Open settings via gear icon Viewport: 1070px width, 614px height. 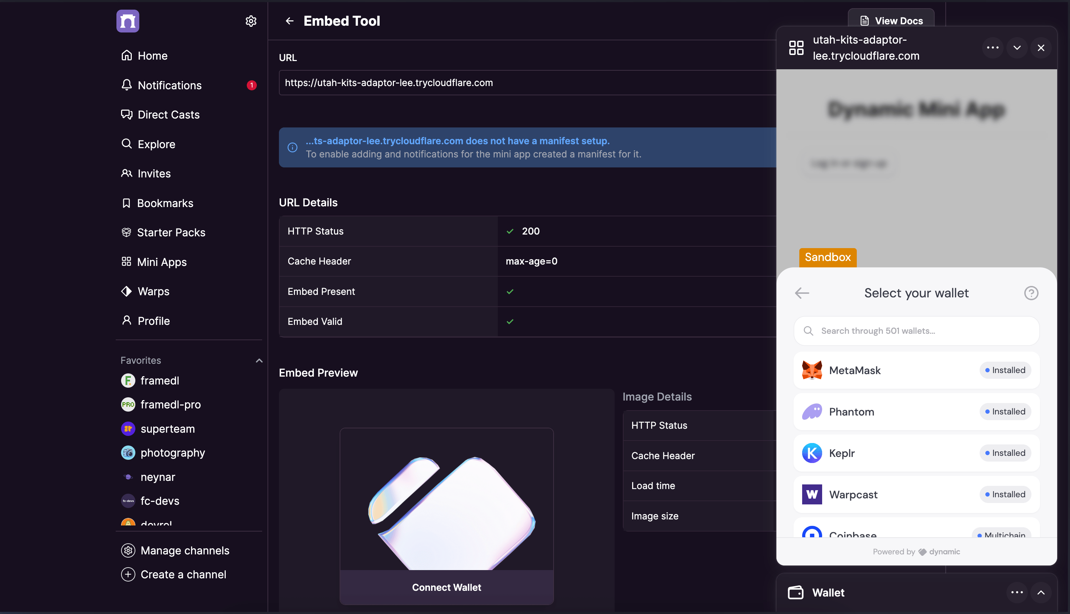251,21
